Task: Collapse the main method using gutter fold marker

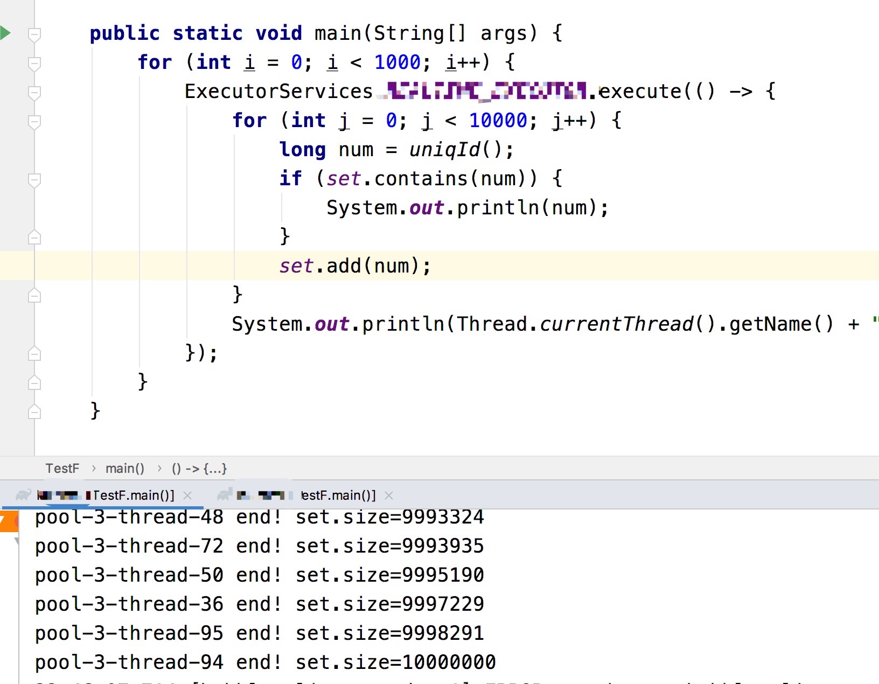Action: coord(34,34)
